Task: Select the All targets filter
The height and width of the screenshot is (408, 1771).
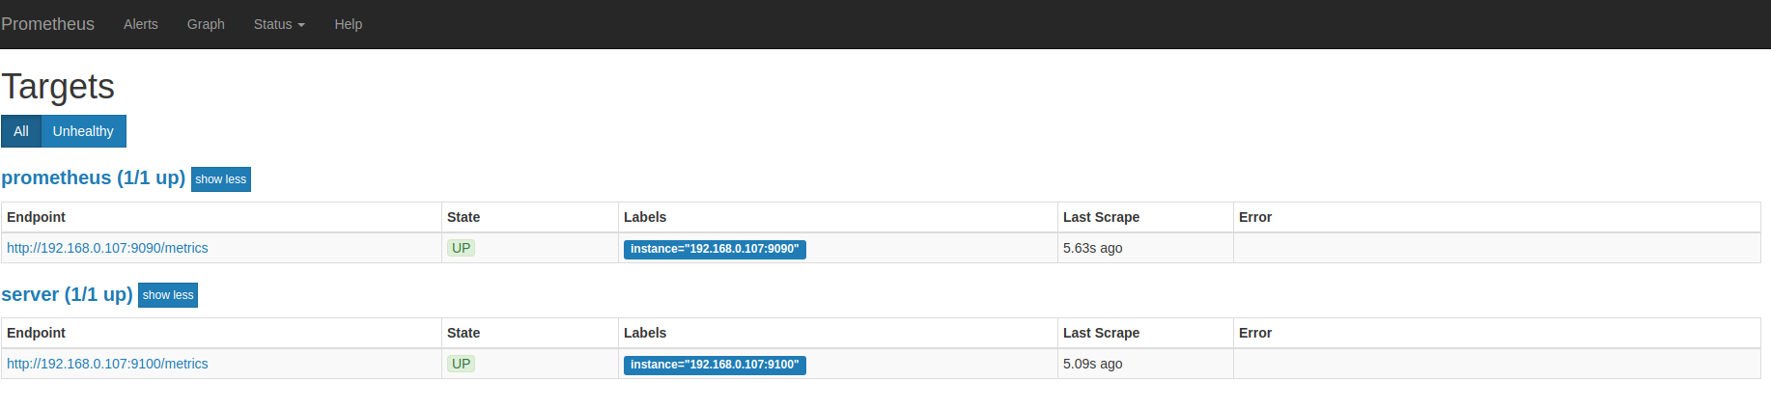Action: 21,131
